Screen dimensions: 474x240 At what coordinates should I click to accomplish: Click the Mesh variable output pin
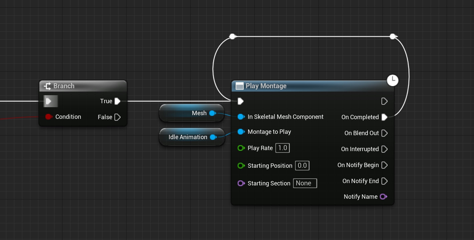click(213, 113)
